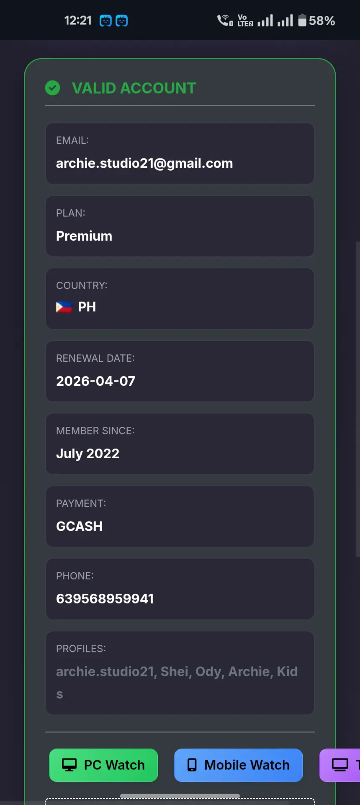Click the vertical scrollbar on right edge

[358, 399]
